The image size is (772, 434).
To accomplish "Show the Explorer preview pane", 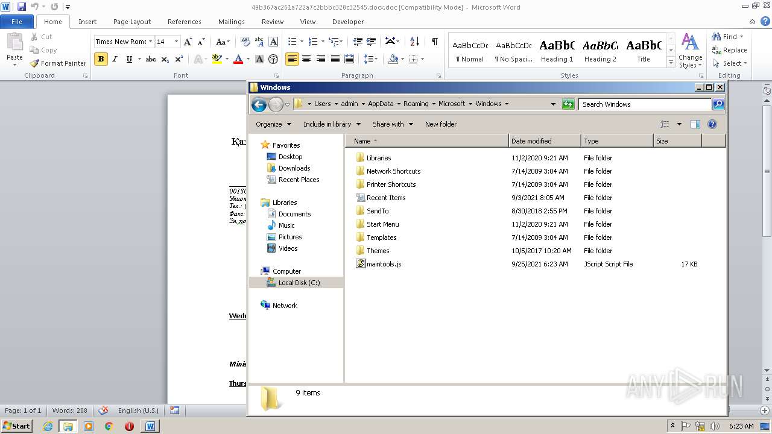I will 695,124.
